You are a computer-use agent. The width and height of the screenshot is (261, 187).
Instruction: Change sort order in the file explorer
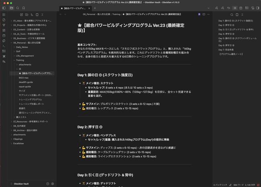(32, 14)
